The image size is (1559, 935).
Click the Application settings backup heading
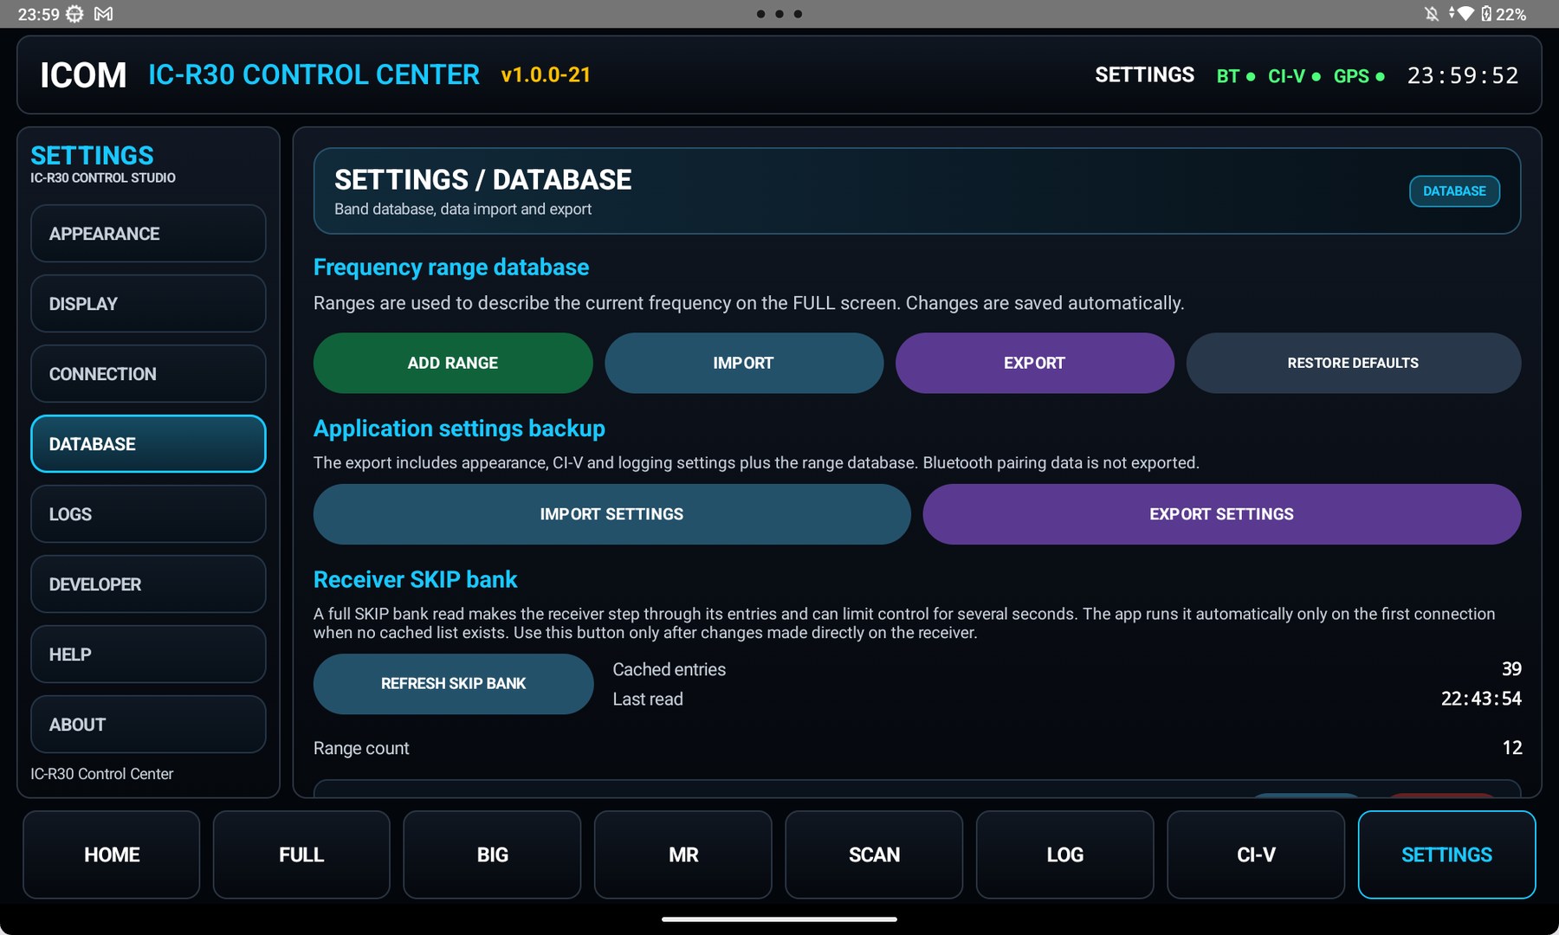click(459, 429)
